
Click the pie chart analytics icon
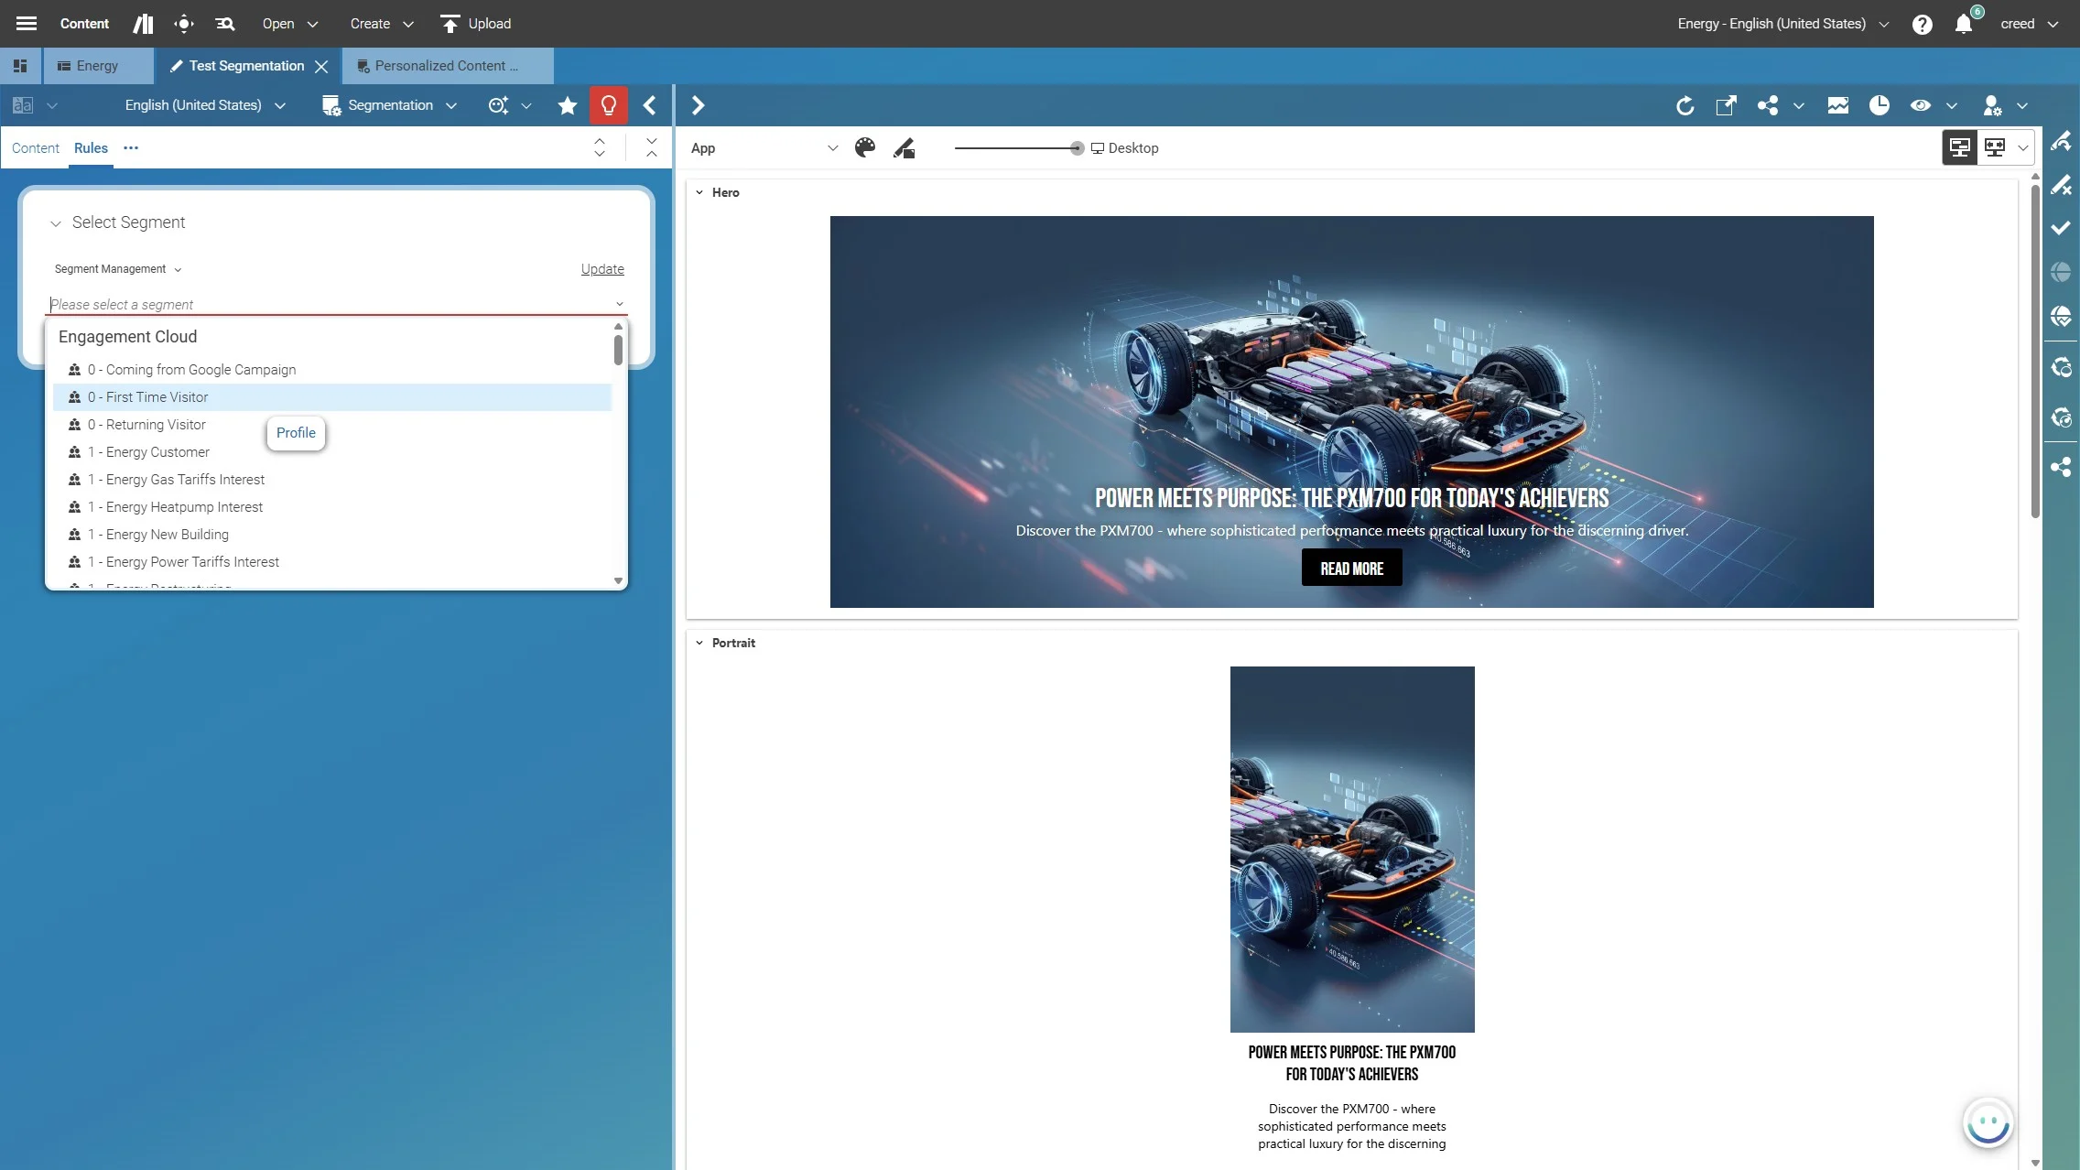pos(1879,105)
